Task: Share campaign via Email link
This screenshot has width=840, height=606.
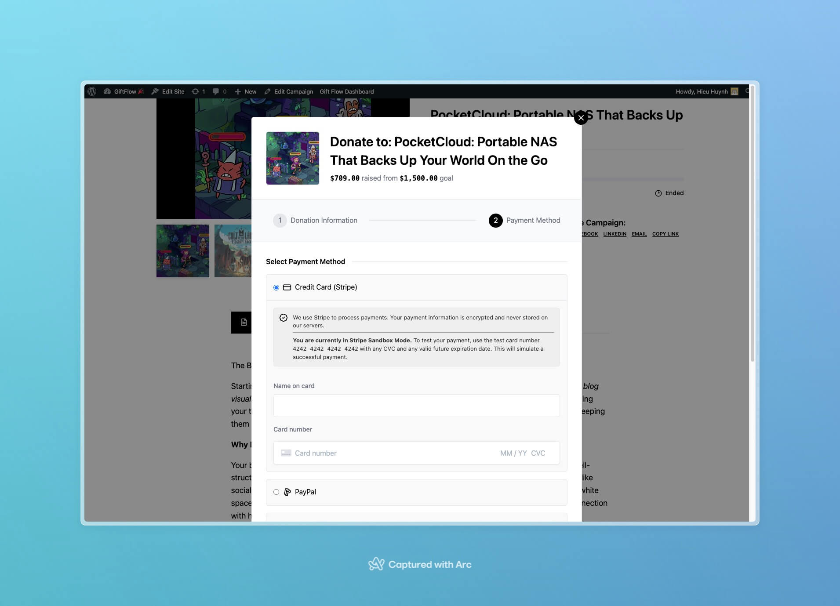Action: pyautogui.click(x=639, y=234)
